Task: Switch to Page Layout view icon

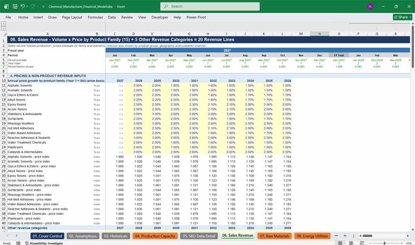Action: click(x=351, y=243)
